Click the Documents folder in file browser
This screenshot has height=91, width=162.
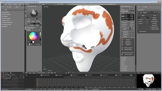tap(104, 75)
